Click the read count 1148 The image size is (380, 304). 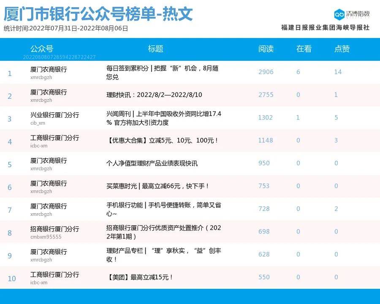point(266,140)
